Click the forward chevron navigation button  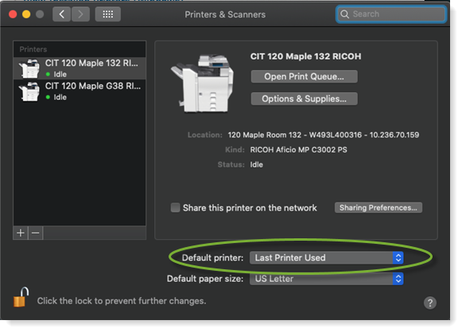pyautogui.click(x=80, y=14)
